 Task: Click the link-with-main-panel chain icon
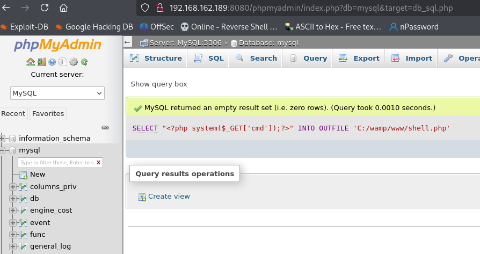coord(105,128)
